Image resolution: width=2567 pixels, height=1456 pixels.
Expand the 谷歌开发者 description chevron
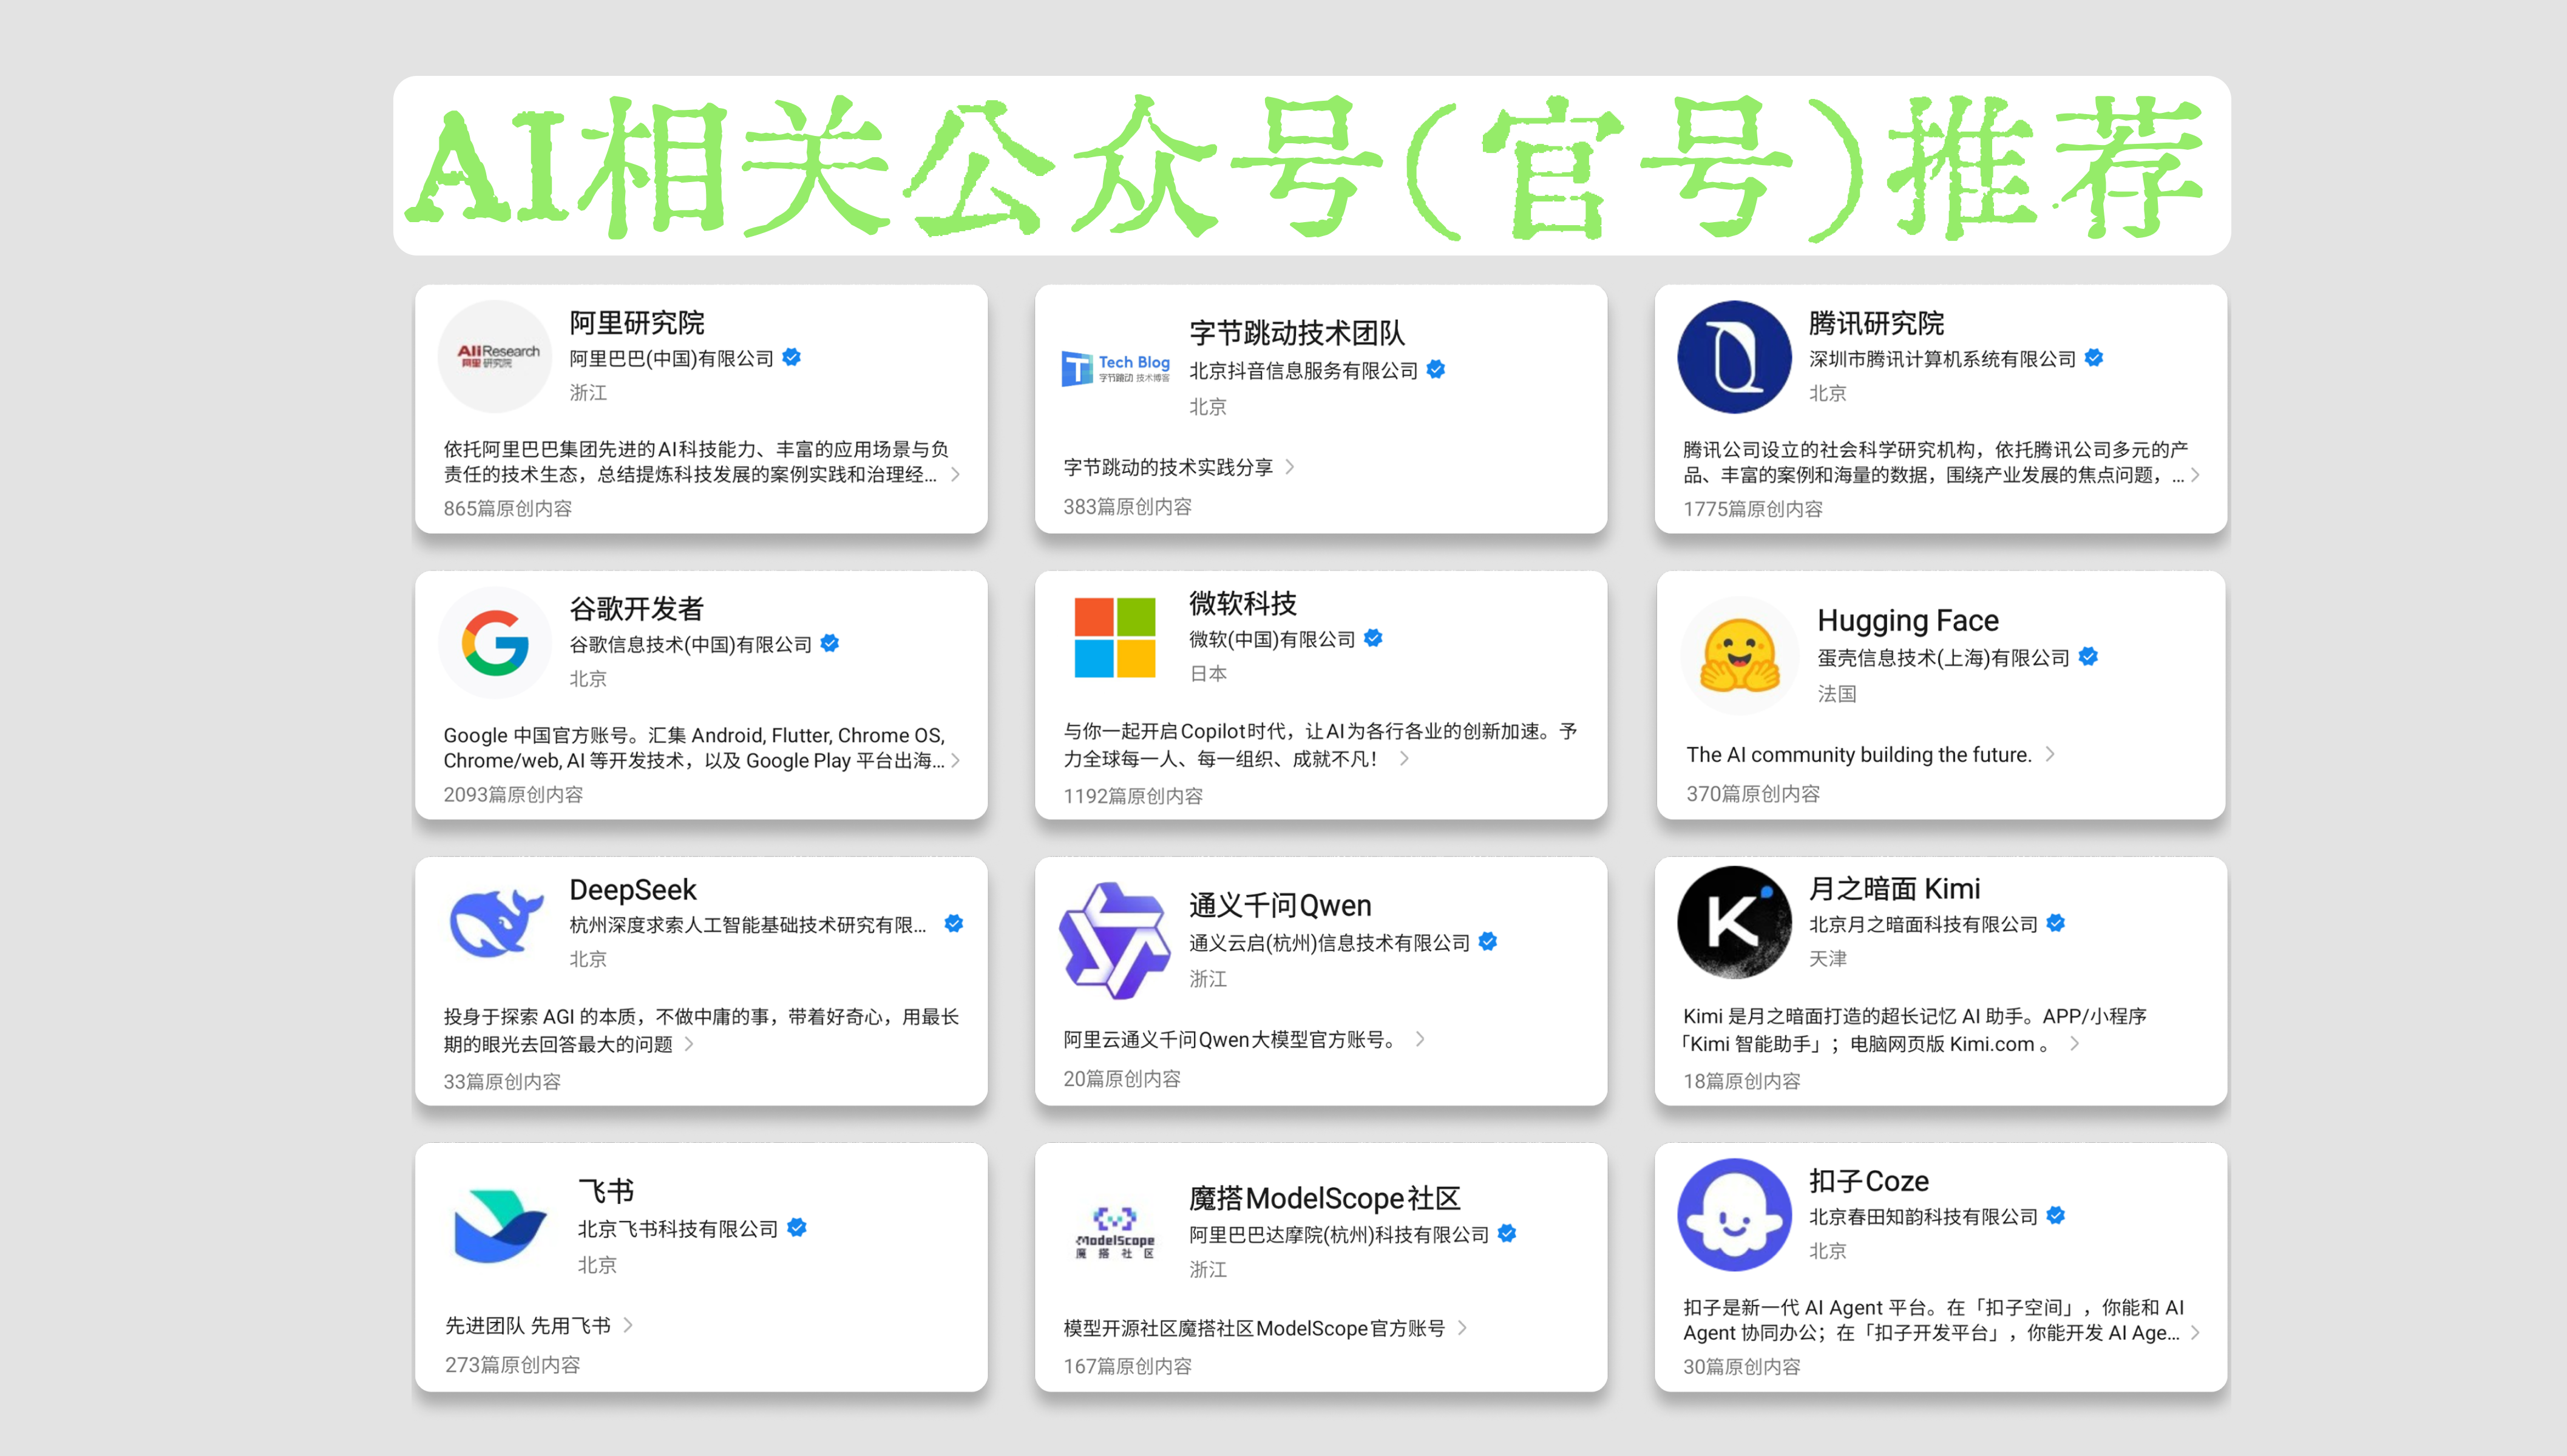(x=956, y=760)
